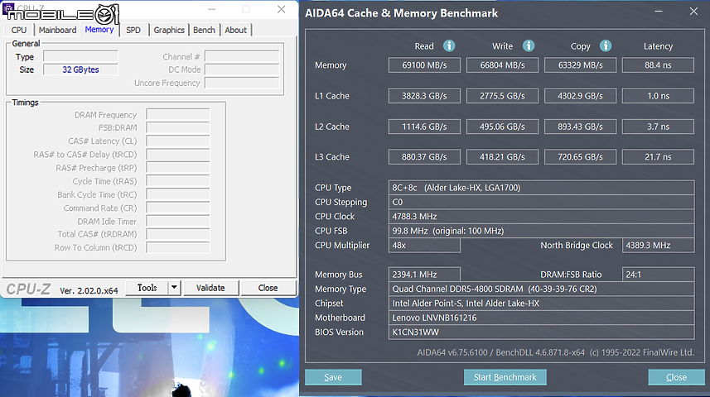Click the Write info icon in AIDA64

point(529,45)
